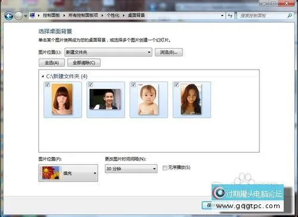
Task: Toggle the 无序播放(S) checkbox
Action: [x=164, y=168]
